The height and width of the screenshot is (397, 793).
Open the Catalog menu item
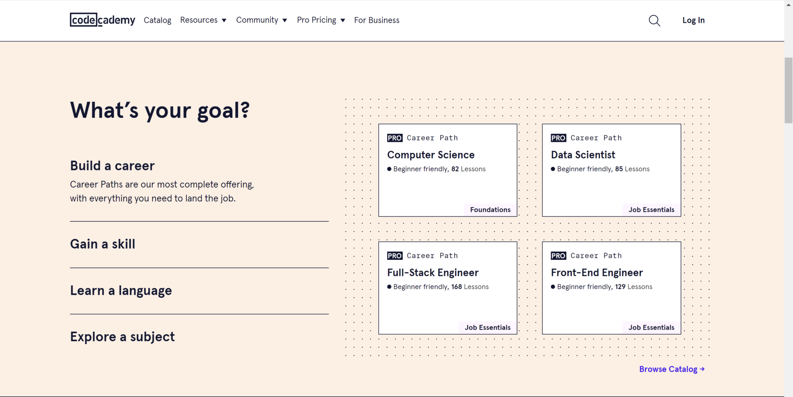tap(157, 20)
